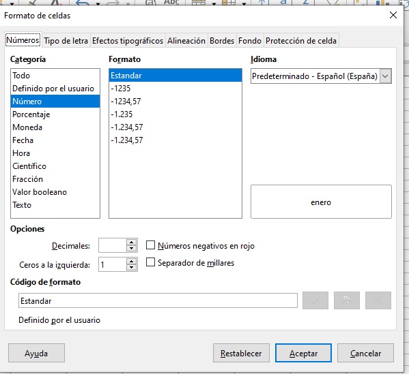Enable Números negativos en rojo
Viewport: 409px width, 374px height.
tap(150, 245)
